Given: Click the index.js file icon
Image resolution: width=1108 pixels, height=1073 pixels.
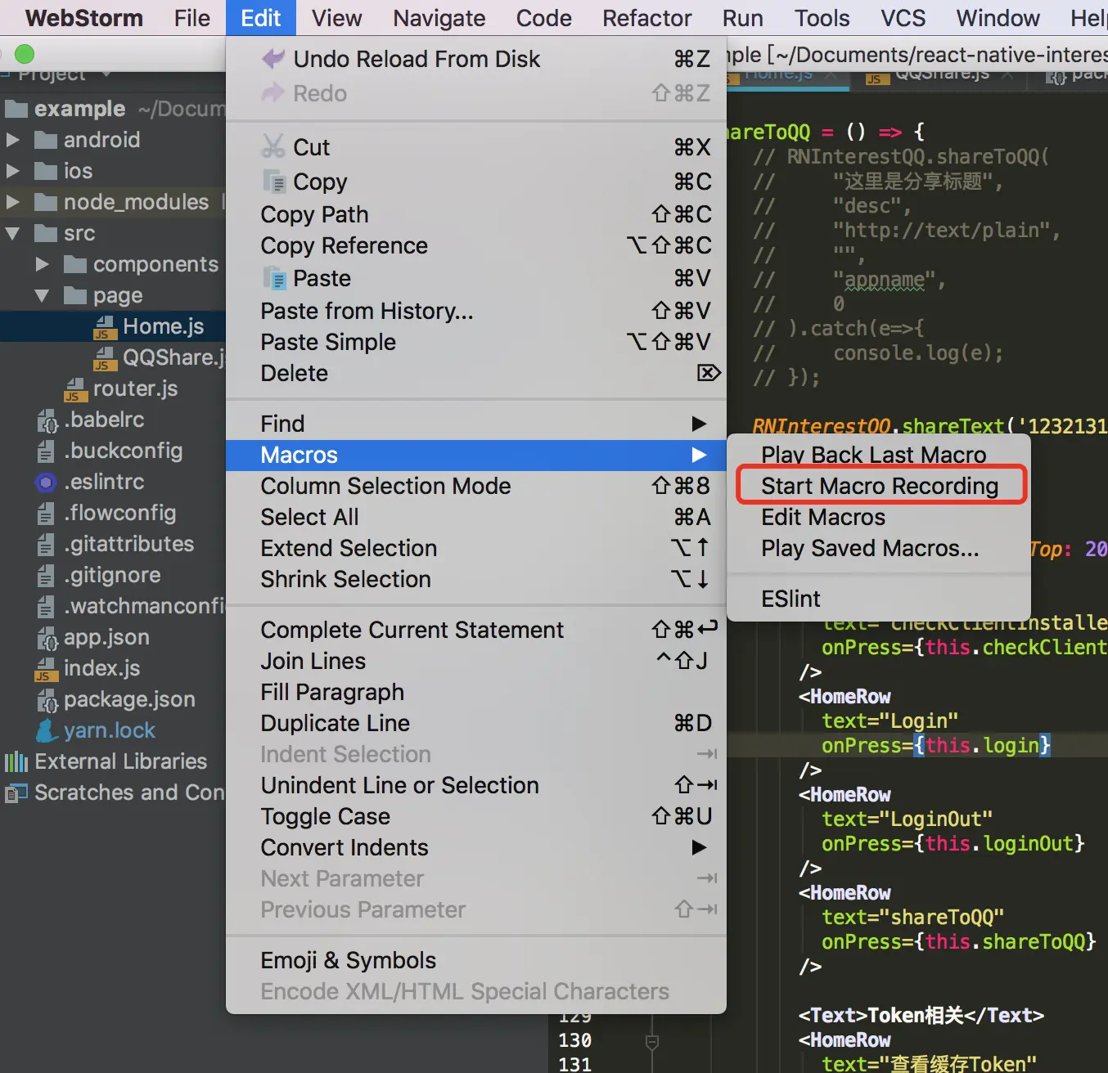Looking at the screenshot, I should [x=46, y=669].
